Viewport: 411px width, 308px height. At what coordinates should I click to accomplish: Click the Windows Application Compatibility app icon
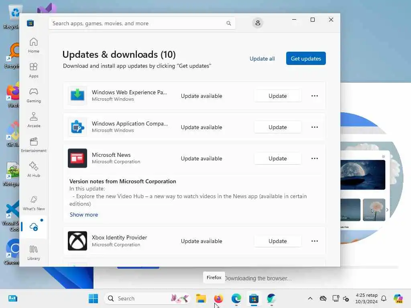(x=77, y=127)
